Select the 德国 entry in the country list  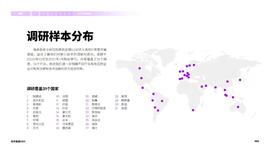tap(65, 100)
